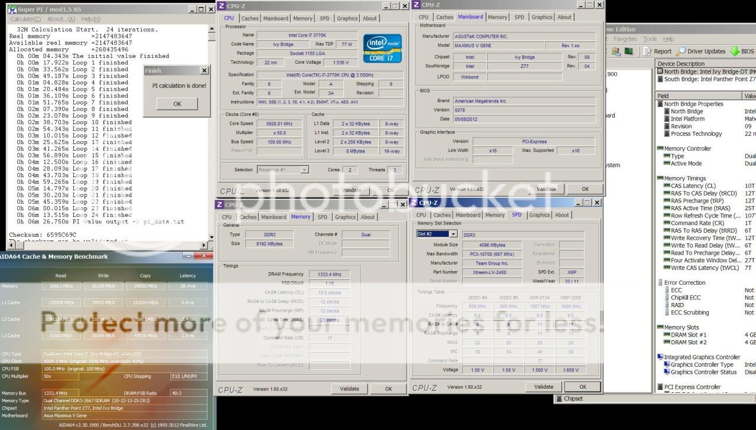Open Driver Updates via magnifier icon
The height and width of the screenshot is (430, 756).
681,51
